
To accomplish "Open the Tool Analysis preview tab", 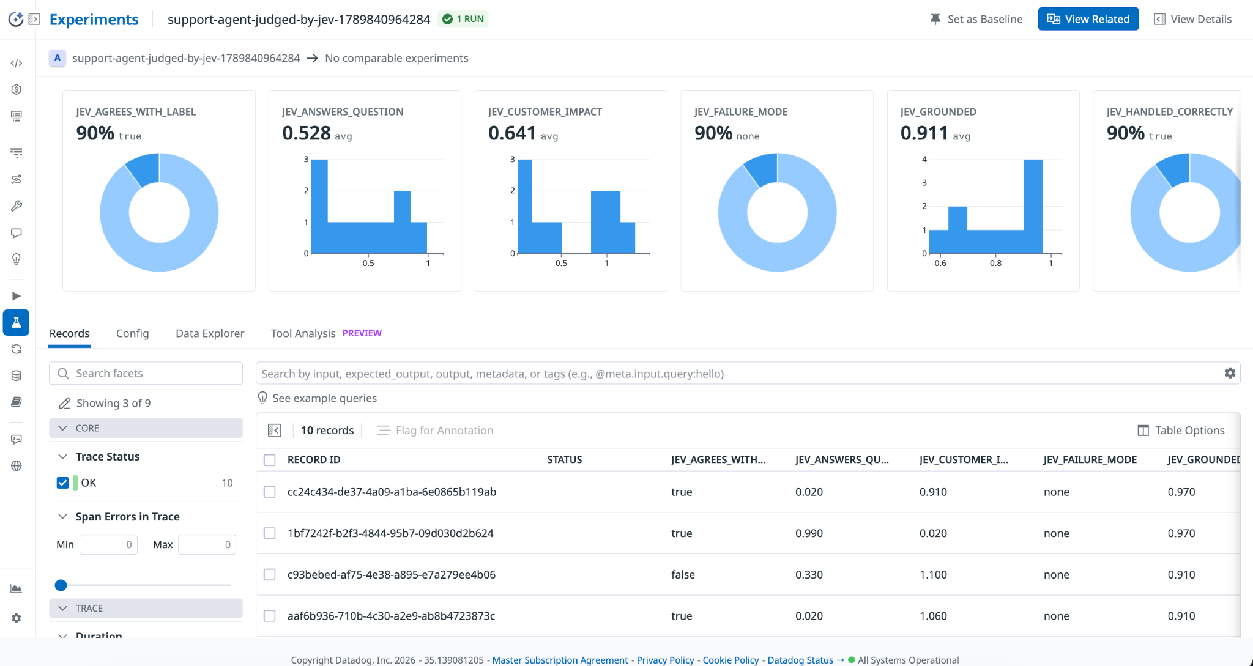I will click(x=326, y=333).
